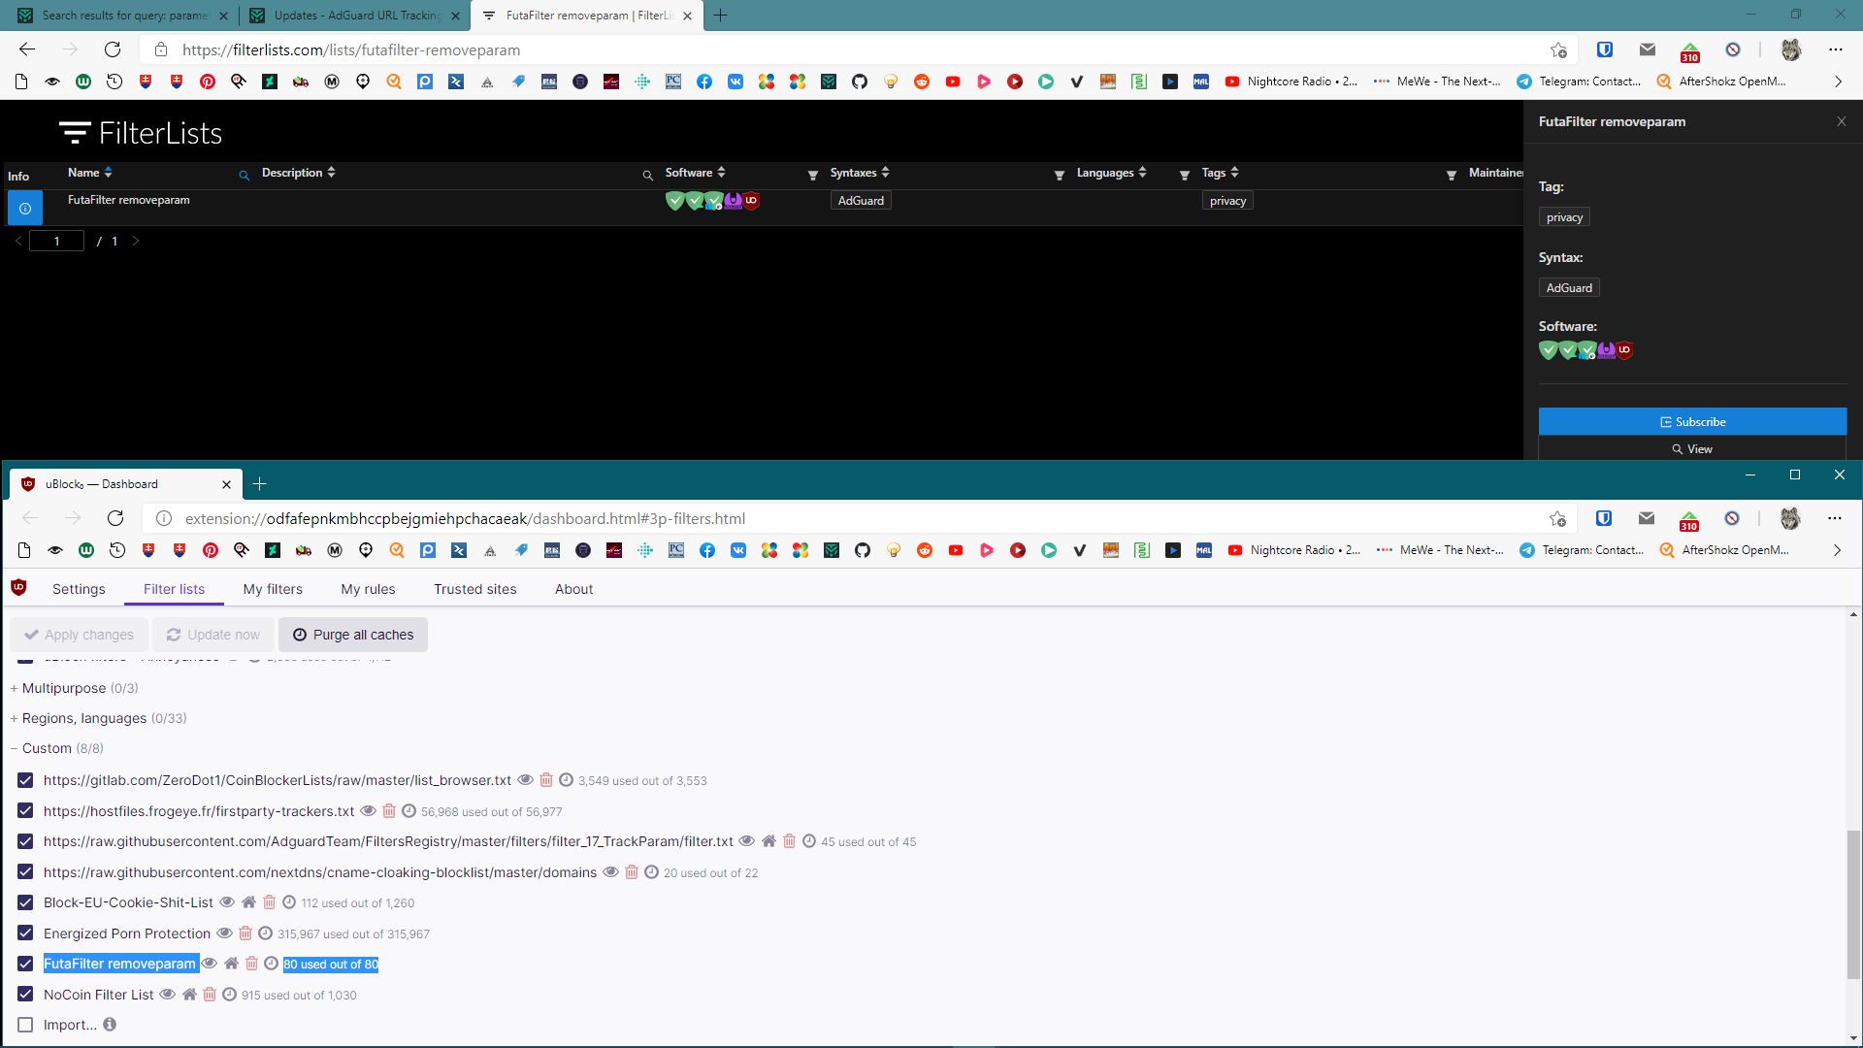Open home page of Block-EU-Cookie-Shit-List
1863x1048 pixels.
(x=248, y=902)
